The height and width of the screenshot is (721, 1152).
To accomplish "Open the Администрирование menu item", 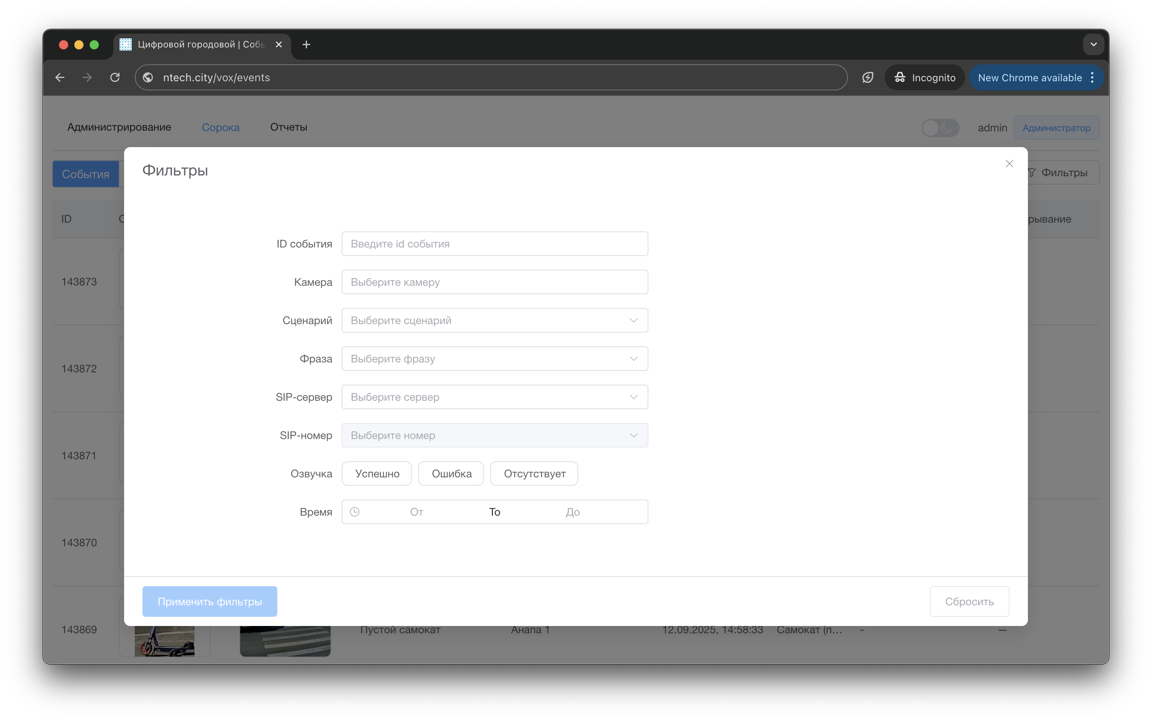I will click(x=119, y=127).
